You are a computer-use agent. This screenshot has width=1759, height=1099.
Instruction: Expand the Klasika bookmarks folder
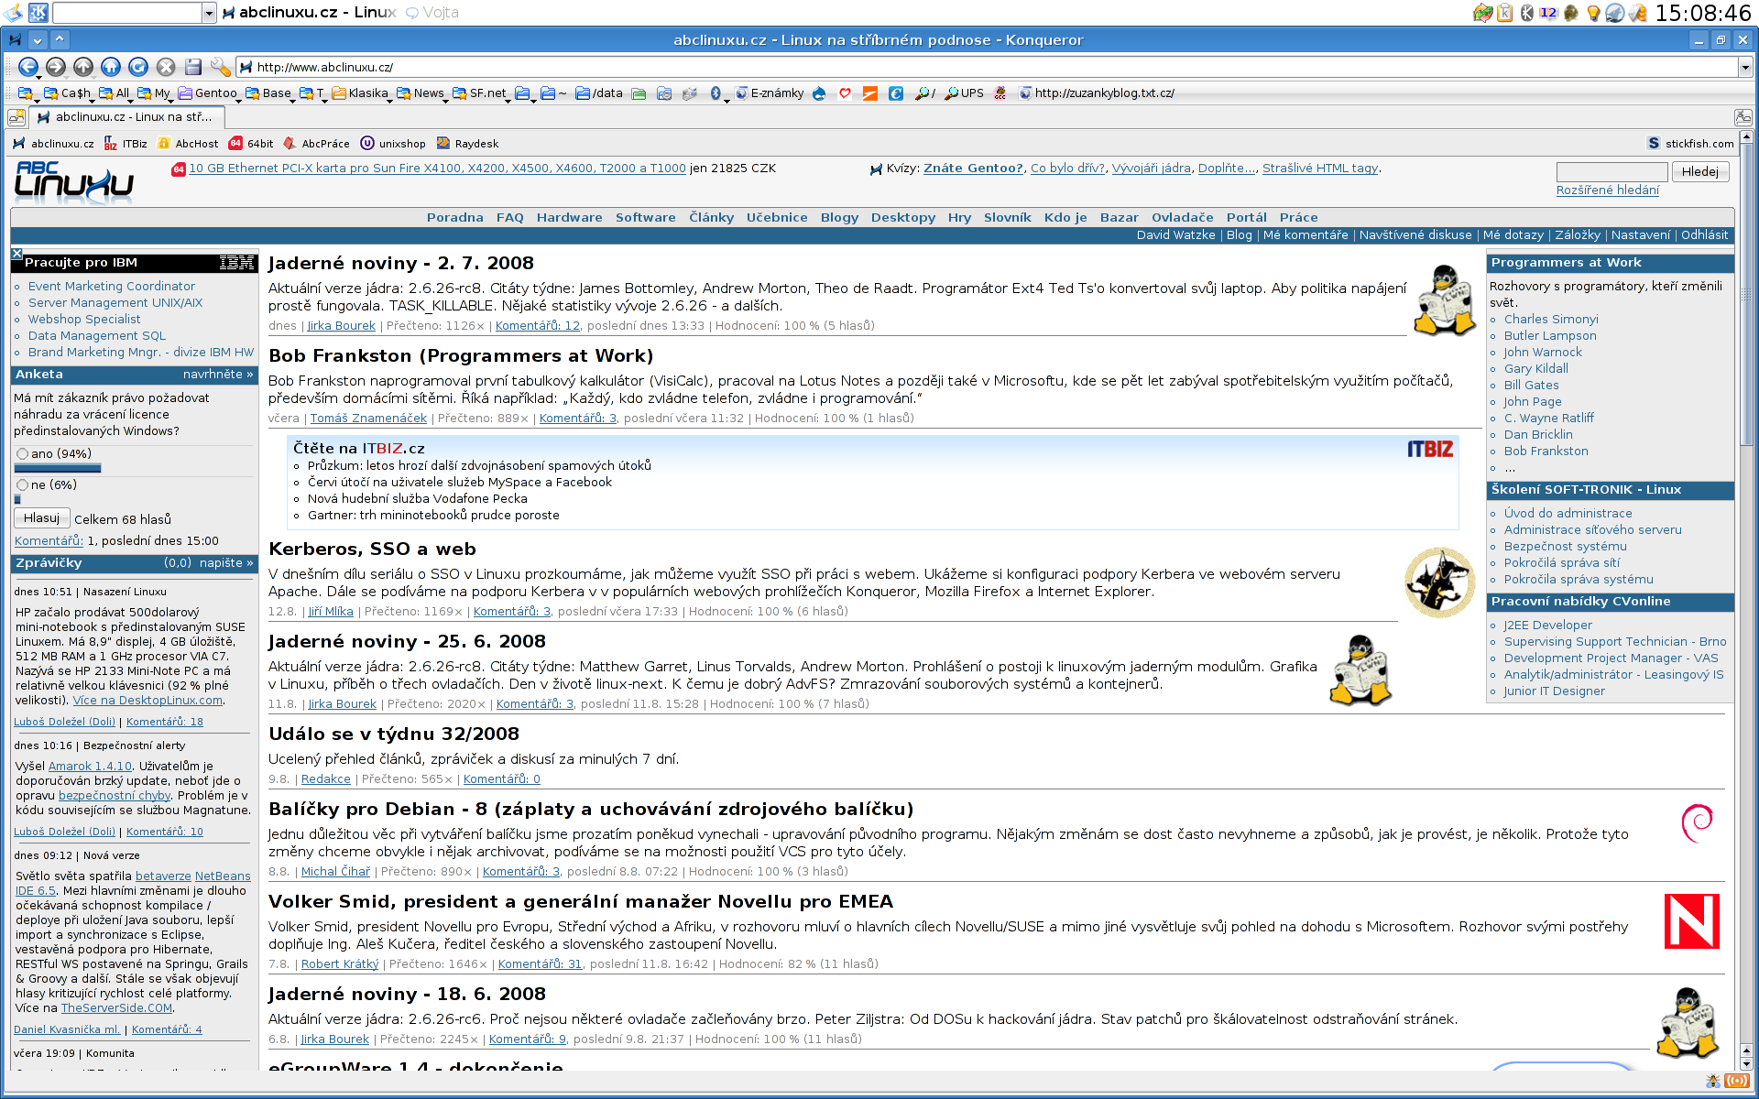(x=360, y=93)
